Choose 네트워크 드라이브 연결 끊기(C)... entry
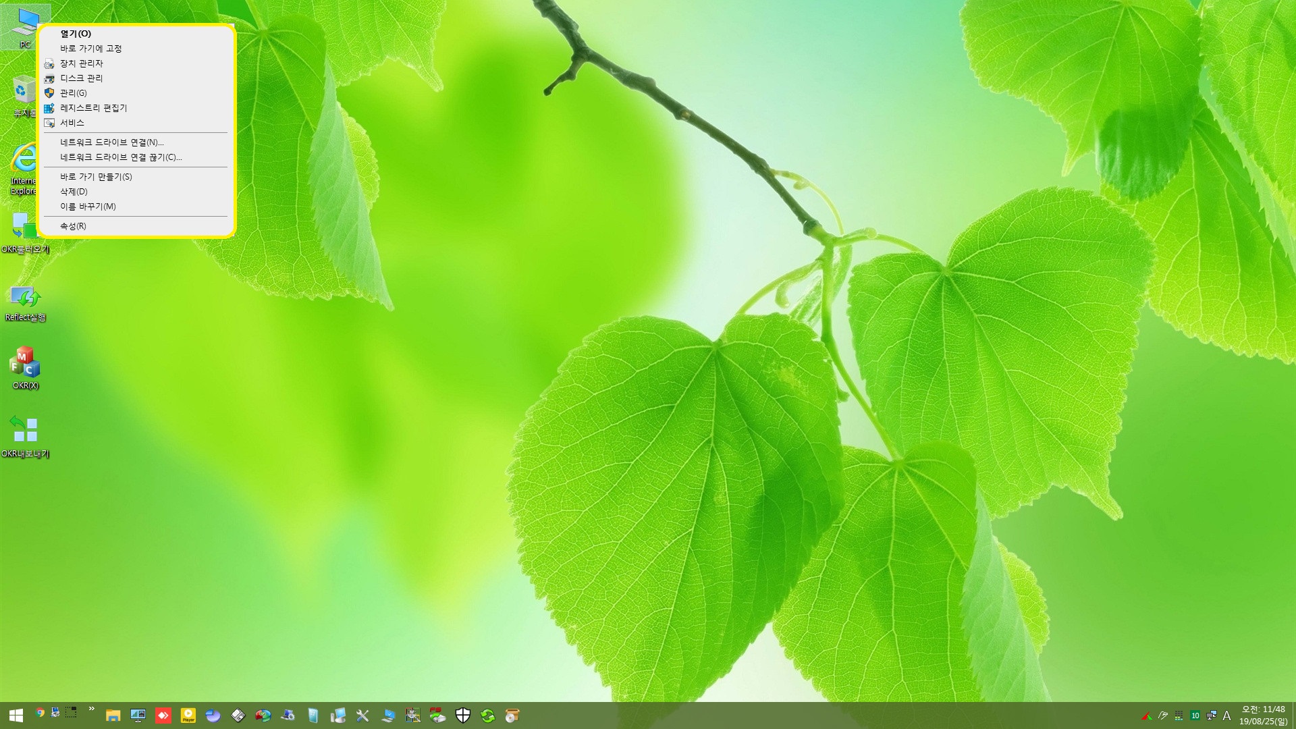The width and height of the screenshot is (1296, 729). (x=136, y=157)
